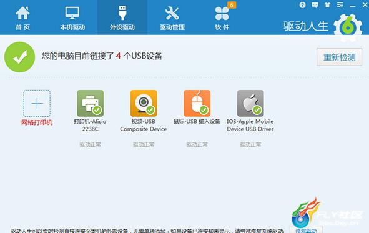369x233 pixels.
Task: Click 驱动正常 status under the webcam
Action: pyautogui.click(x=144, y=144)
